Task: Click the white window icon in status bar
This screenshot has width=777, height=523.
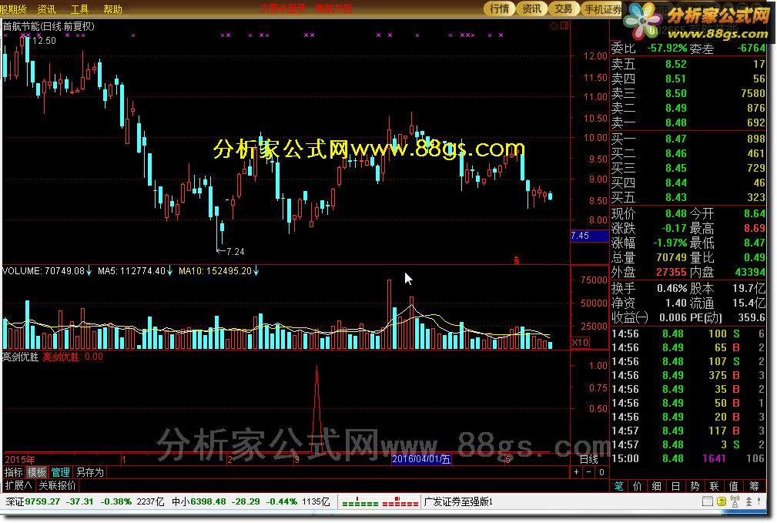Action: pyautogui.click(x=708, y=501)
